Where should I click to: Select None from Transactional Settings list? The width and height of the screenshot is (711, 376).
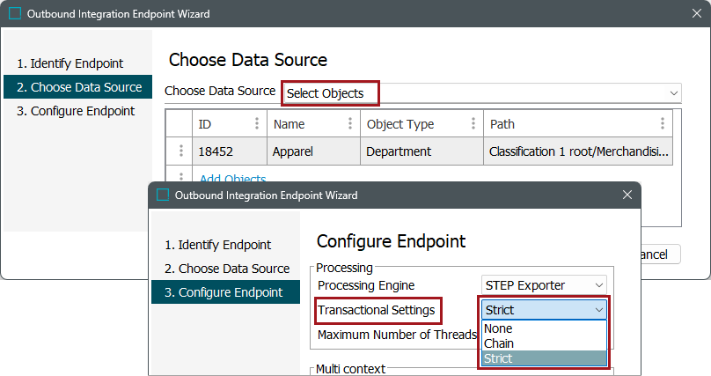[499, 329]
